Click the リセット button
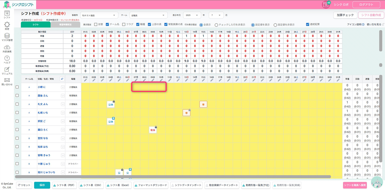The image size is (385, 190). tap(24, 185)
